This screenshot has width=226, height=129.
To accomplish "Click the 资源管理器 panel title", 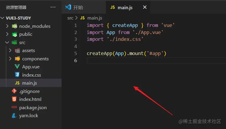I will point(16,7).
